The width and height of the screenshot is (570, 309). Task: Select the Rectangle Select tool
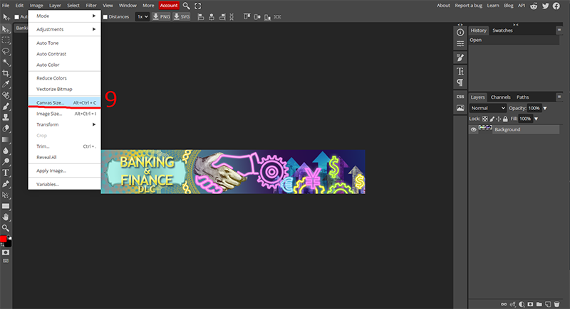click(6, 40)
